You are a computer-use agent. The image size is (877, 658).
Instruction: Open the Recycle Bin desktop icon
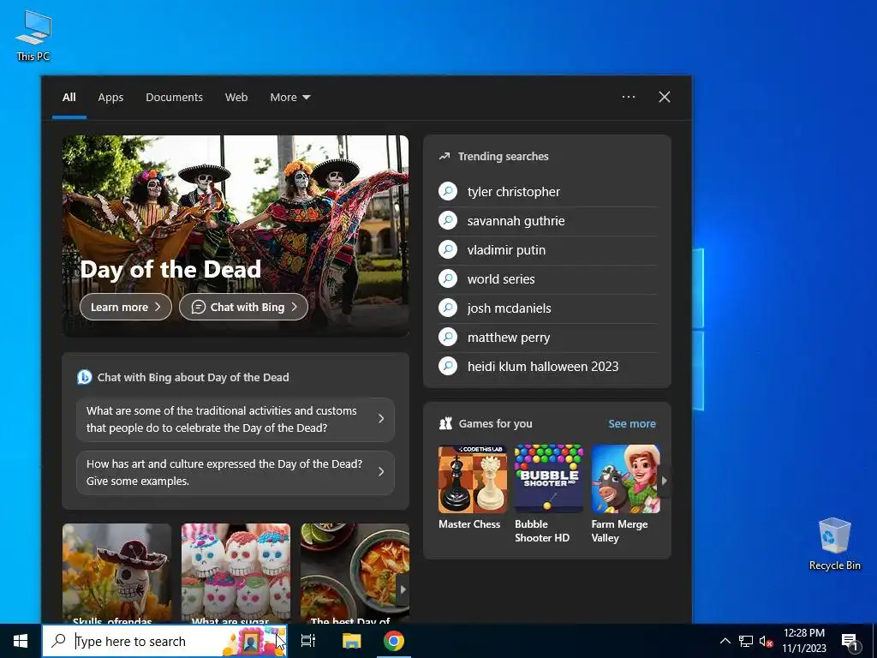[x=834, y=544]
